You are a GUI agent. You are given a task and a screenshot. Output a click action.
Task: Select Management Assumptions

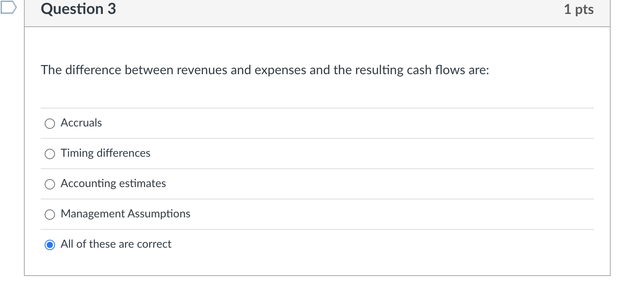49,214
